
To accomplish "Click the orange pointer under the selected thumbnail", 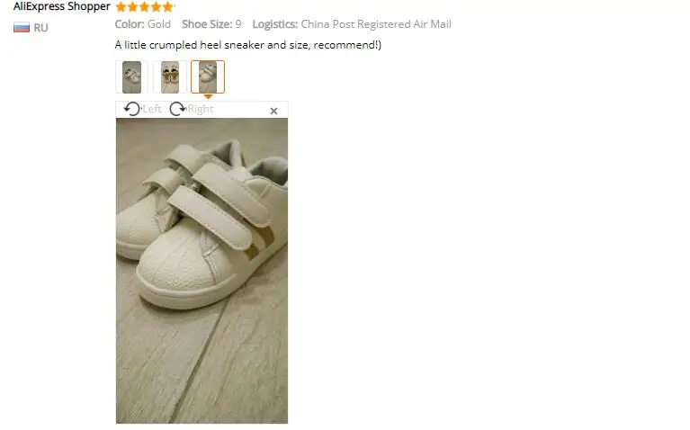I will [x=208, y=96].
